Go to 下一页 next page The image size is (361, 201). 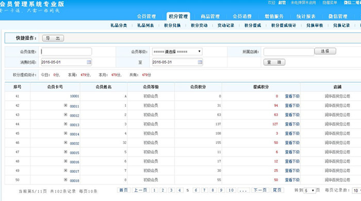260,190
